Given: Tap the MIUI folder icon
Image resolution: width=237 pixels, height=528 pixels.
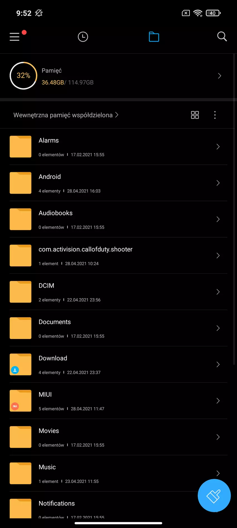Looking at the screenshot, I should 21,401.
